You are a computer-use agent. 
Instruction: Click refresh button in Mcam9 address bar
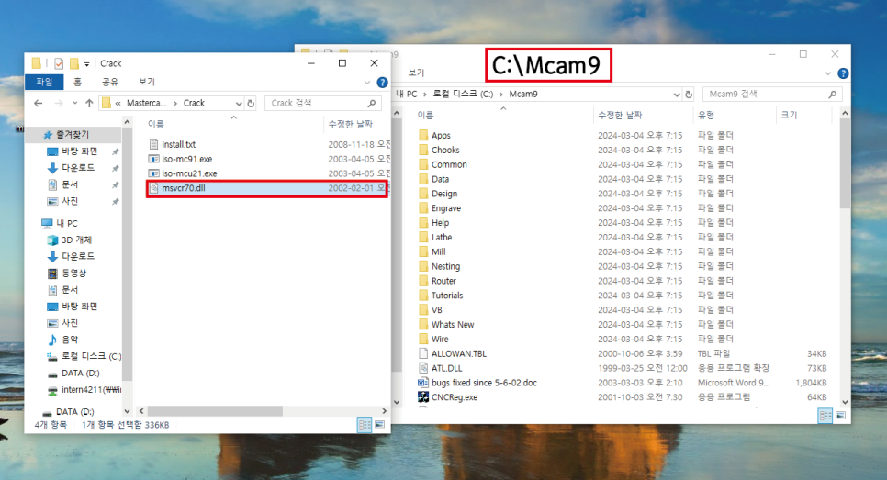(689, 95)
